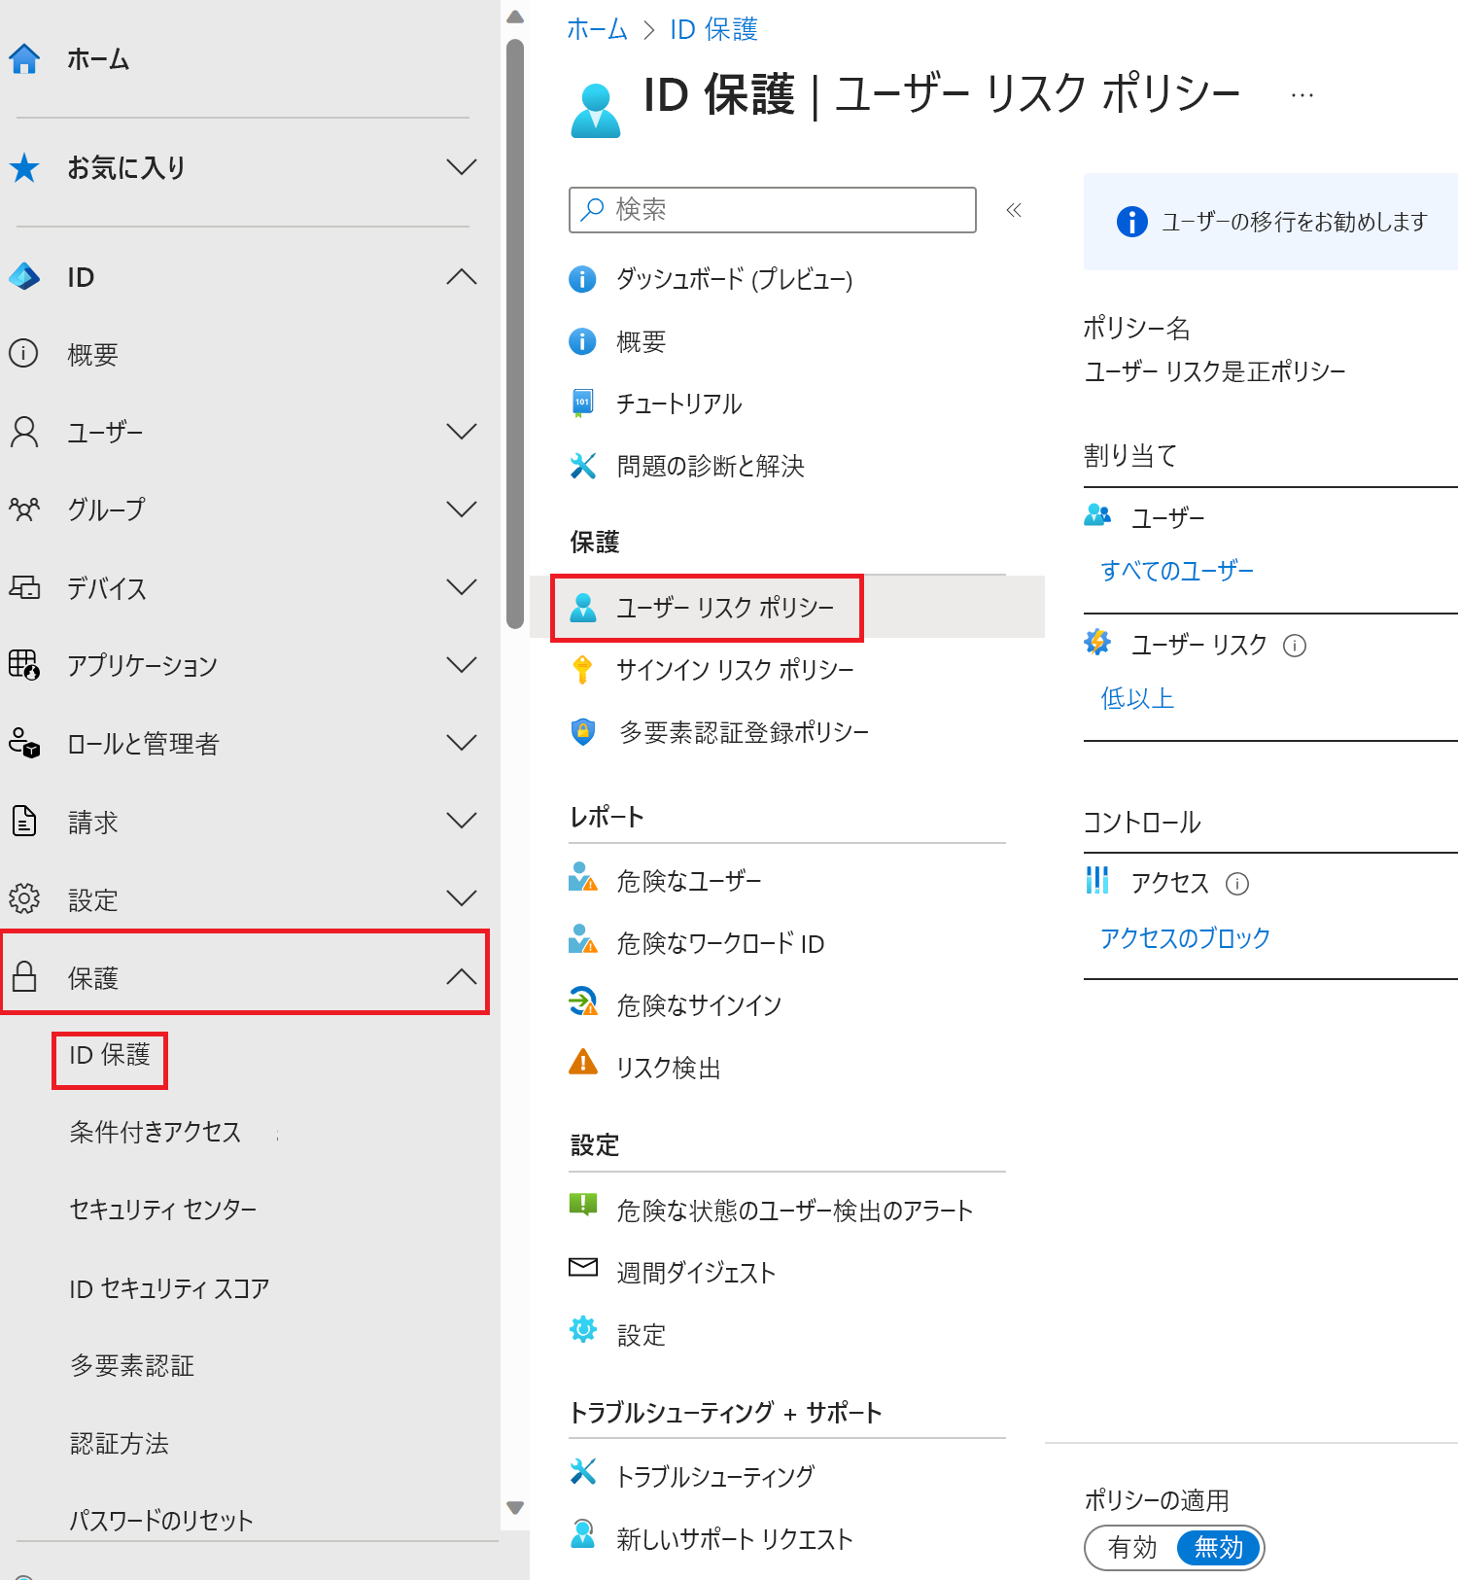This screenshot has height=1580, width=1458.
Task: Click the blue gear icon beside 設定 in middle menu
Action: click(x=582, y=1329)
